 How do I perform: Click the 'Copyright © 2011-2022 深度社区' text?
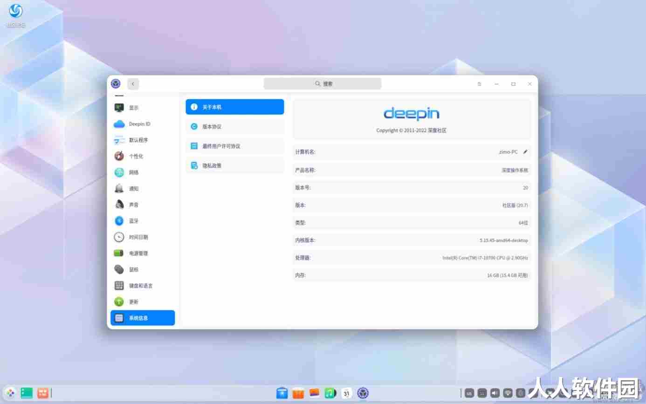point(412,130)
